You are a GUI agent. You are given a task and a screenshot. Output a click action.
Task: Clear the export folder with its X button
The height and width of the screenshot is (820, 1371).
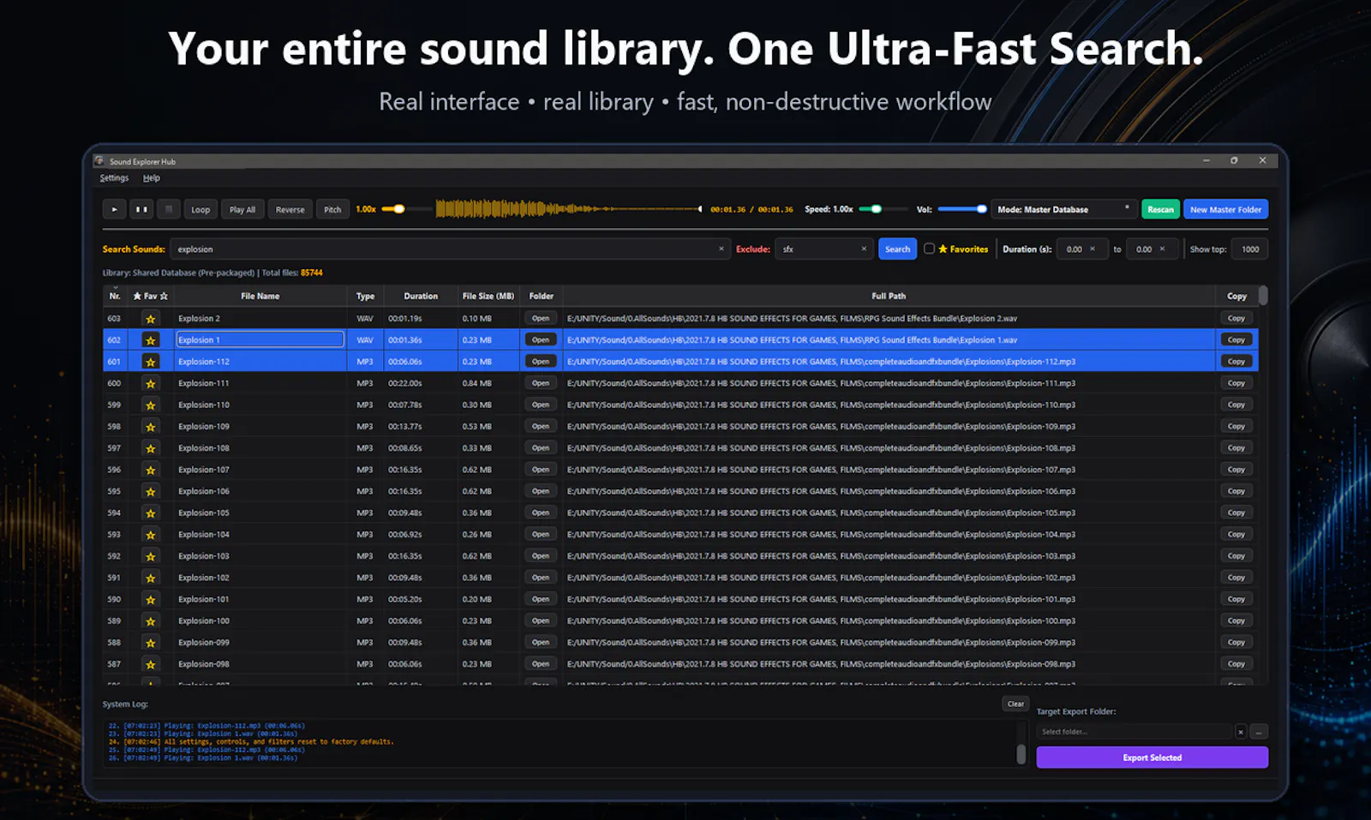click(x=1240, y=732)
